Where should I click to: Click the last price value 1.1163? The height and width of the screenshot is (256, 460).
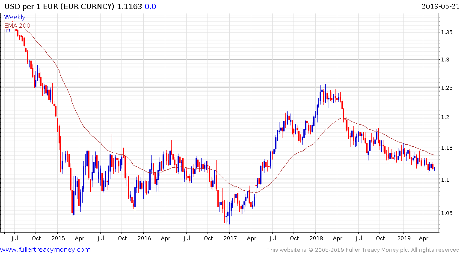pyautogui.click(x=129, y=6)
